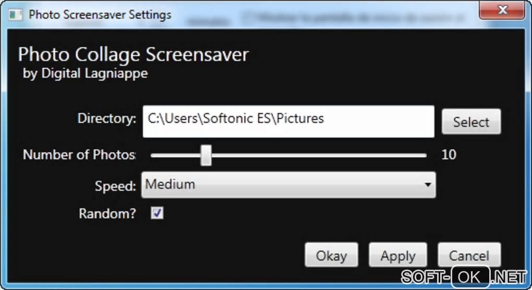Click the "Number of Photos" label
Viewport: 532px width, 290px height.
click(x=79, y=155)
